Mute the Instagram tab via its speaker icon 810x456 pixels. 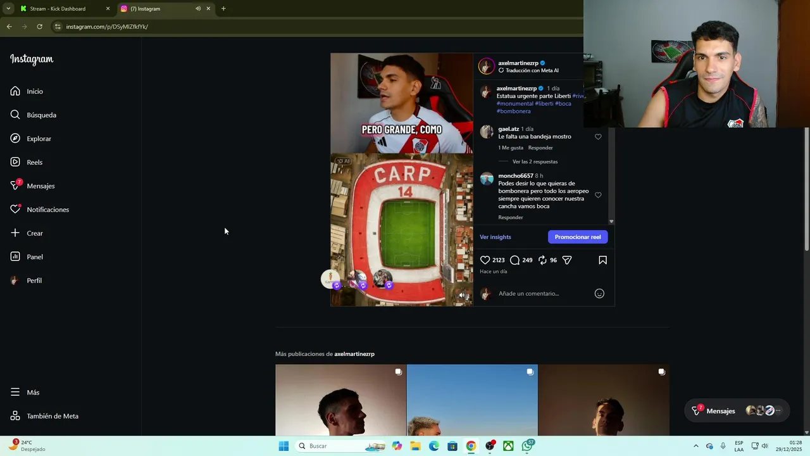pyautogui.click(x=198, y=9)
